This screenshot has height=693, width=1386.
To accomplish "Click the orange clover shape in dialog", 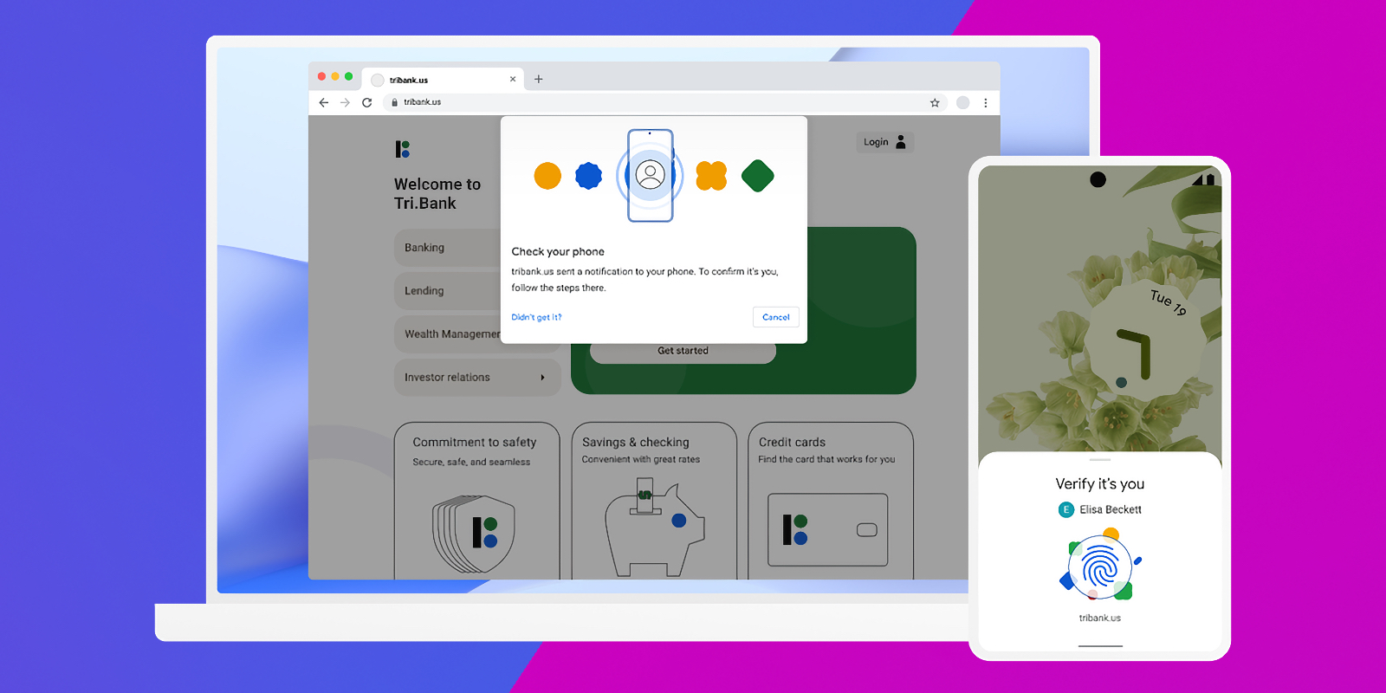I will pyautogui.click(x=711, y=176).
